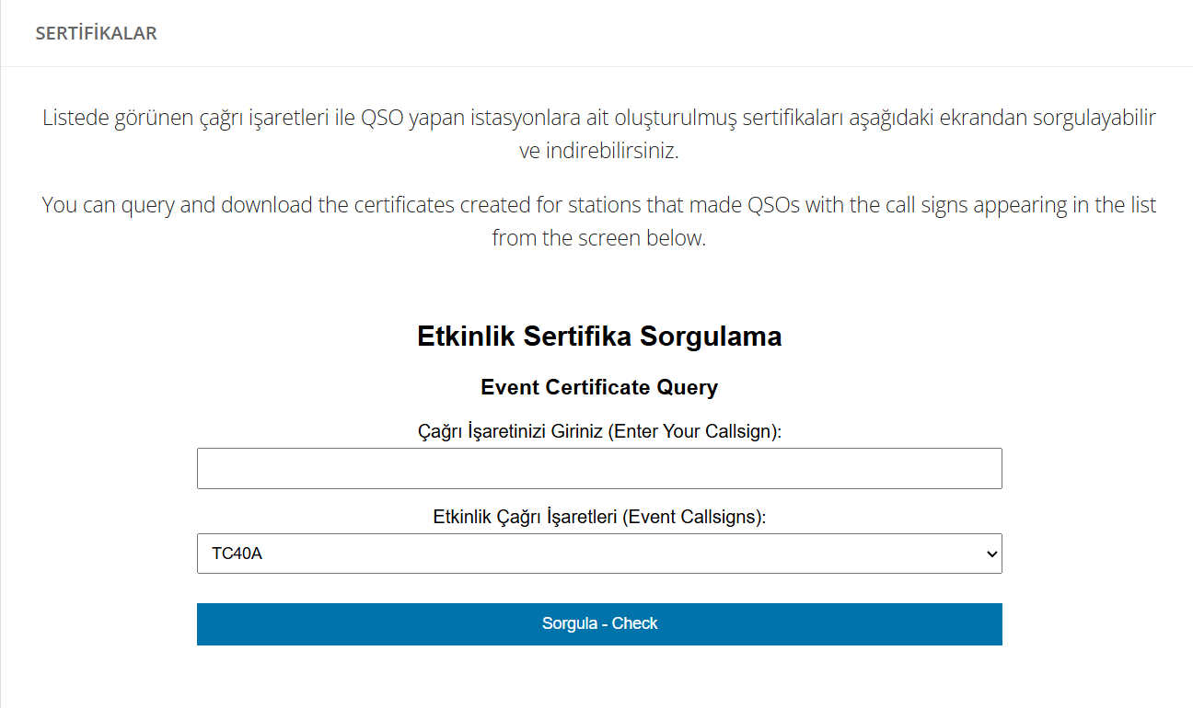Click the word 'Sorgulama' in the main heading

tap(711, 336)
